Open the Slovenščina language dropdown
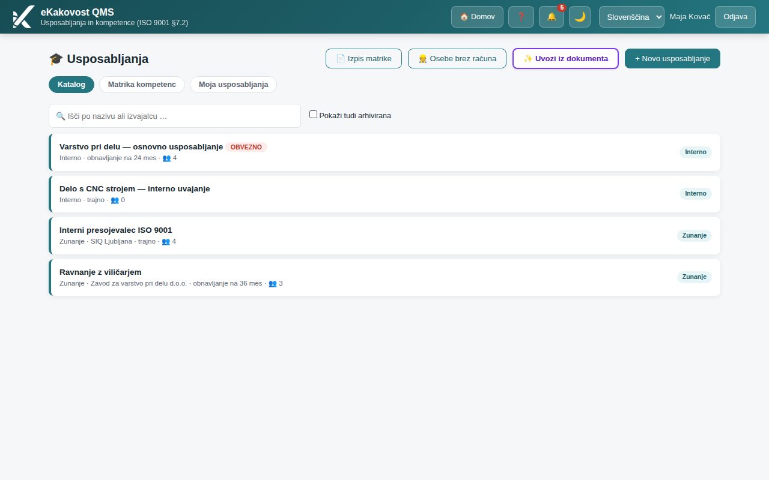The image size is (769, 480). coord(631,17)
